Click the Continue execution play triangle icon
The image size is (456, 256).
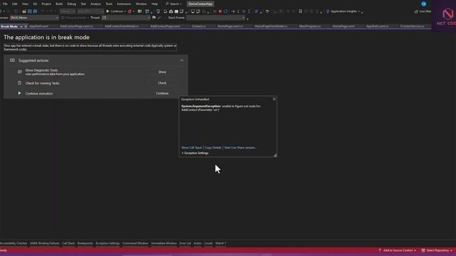tap(19, 93)
